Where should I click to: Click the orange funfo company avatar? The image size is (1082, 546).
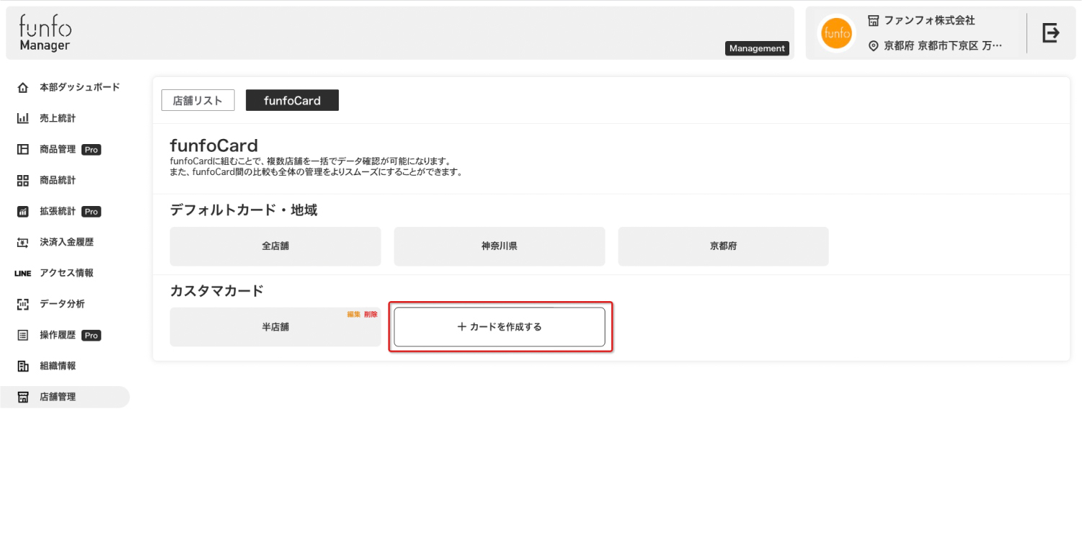point(837,33)
